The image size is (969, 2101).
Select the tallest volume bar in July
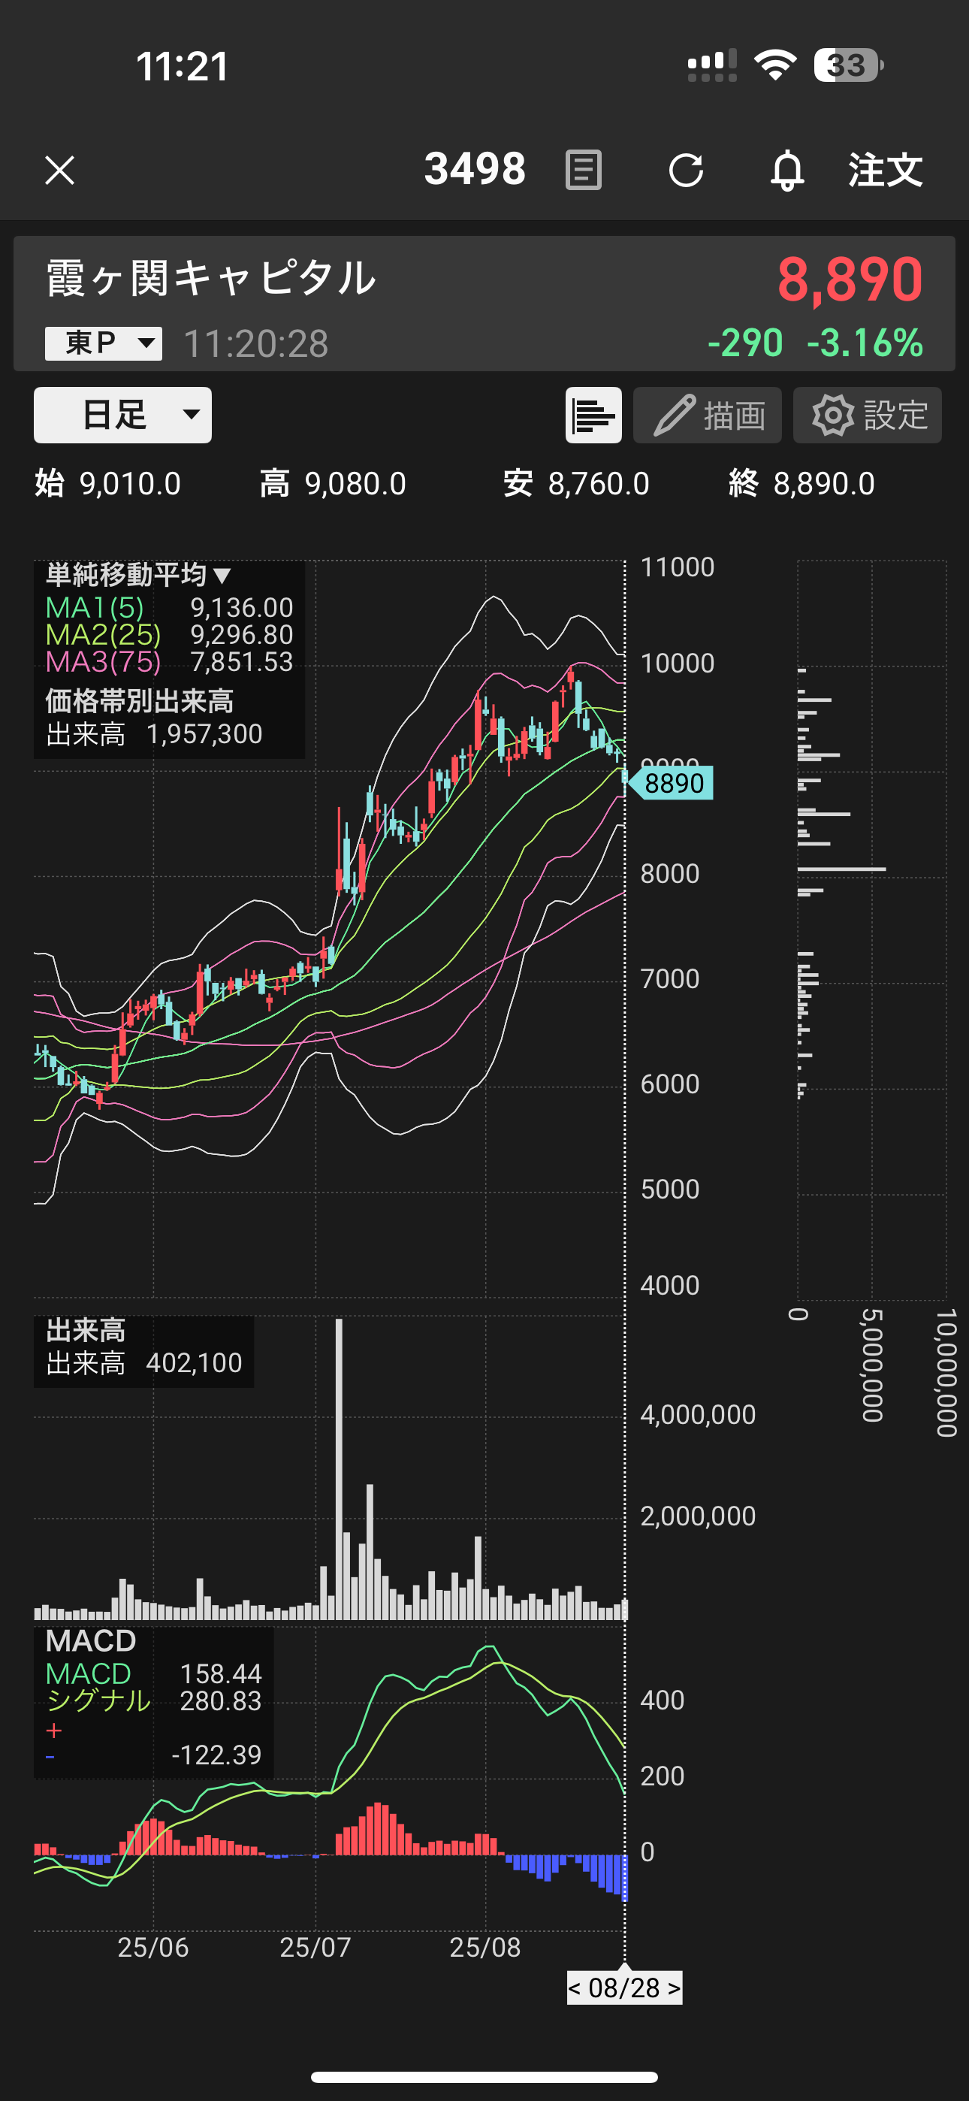pyautogui.click(x=339, y=1469)
